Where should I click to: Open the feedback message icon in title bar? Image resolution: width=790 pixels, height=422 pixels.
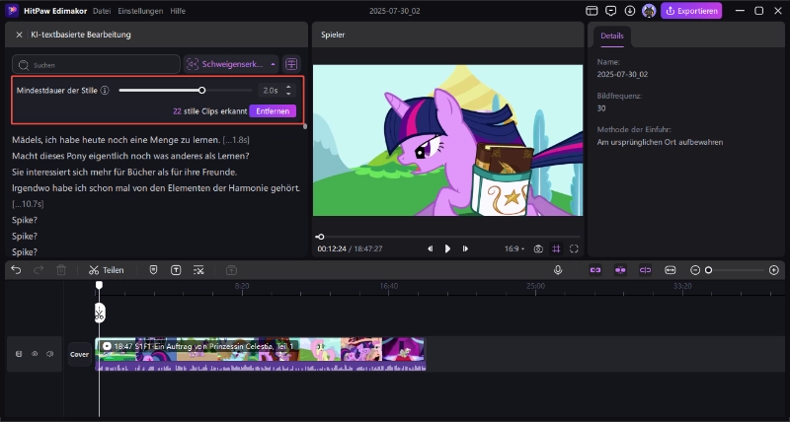[x=610, y=11]
